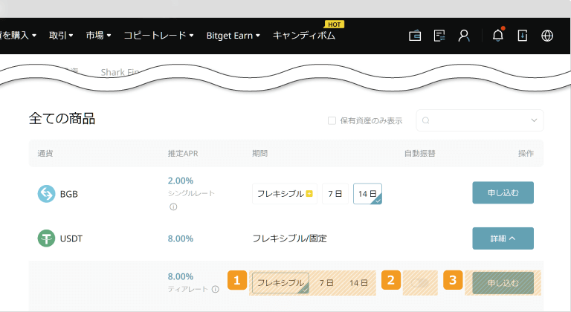
Task: Select BGB 14日 period option
Action: click(367, 194)
